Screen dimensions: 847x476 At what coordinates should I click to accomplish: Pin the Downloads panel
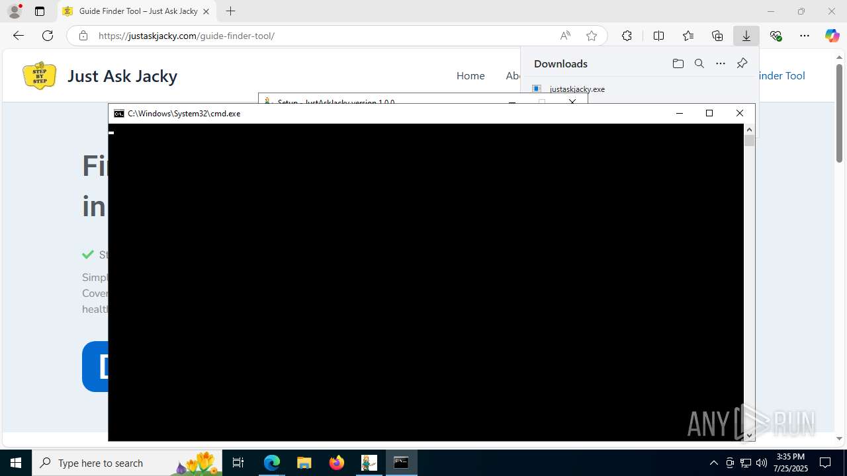point(742,63)
